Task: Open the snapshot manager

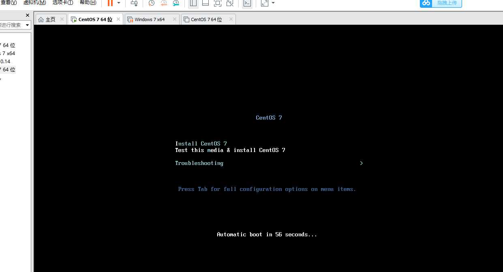Action: click(176, 3)
